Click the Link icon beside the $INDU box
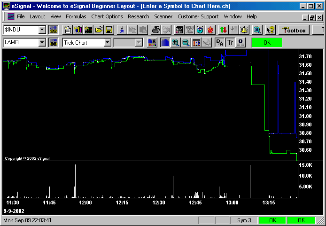 pos(54,30)
